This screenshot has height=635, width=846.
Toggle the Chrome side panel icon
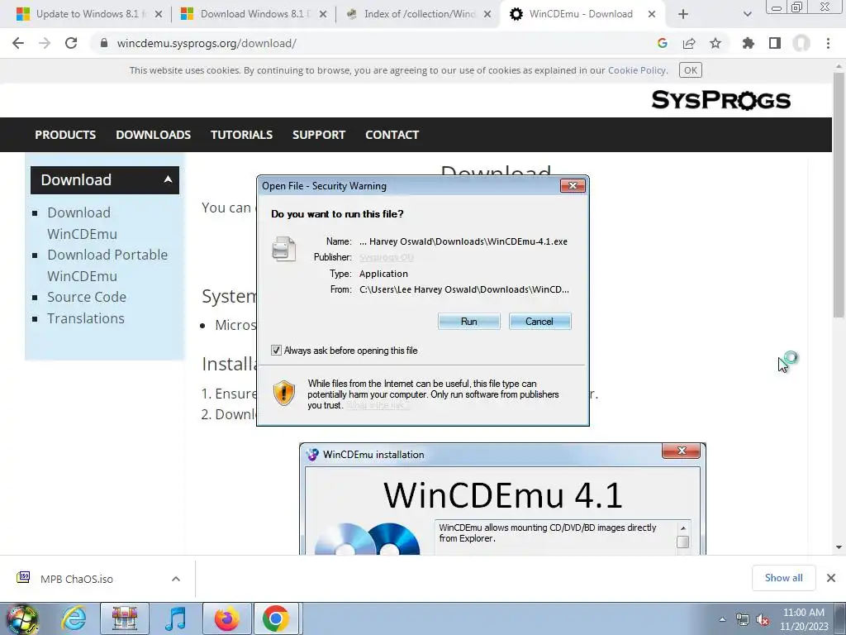tap(775, 43)
